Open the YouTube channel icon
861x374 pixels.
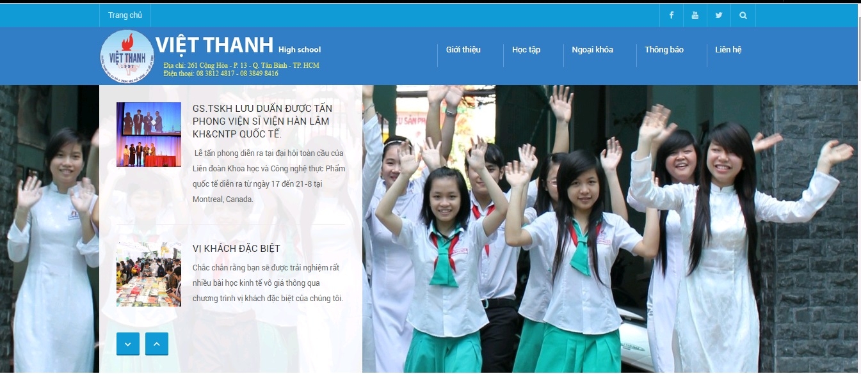point(695,15)
